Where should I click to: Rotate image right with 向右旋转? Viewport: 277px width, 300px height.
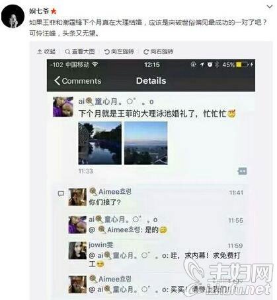(x=159, y=51)
